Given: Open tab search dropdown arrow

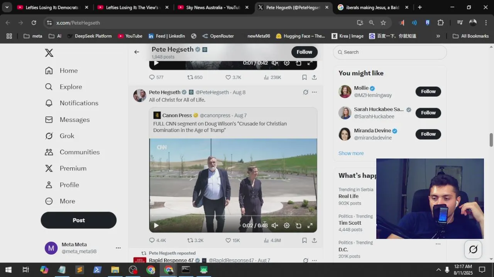Looking at the screenshot, I should [7, 7].
